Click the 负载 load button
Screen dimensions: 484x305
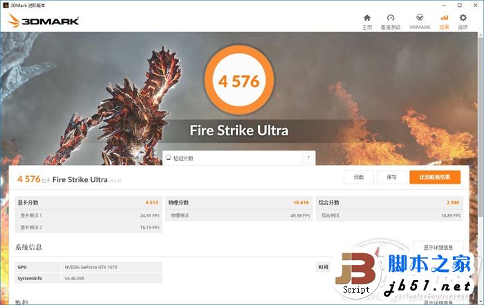pyautogui.click(x=359, y=177)
